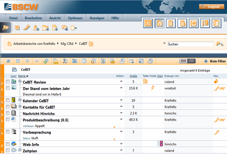Image resolution: width=227 pixels, height=154 pixels.
Task: Tick the checkbox for Web-Info
Action: (x=8, y=144)
